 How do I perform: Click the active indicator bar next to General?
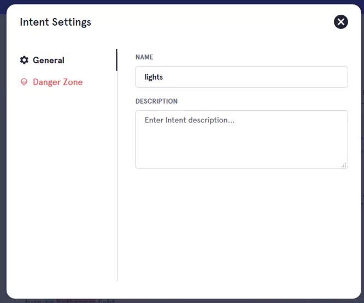[116, 60]
